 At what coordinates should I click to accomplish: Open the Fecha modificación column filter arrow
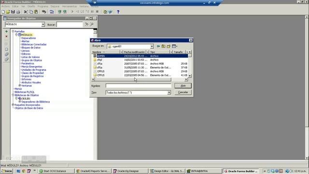tap(147, 52)
